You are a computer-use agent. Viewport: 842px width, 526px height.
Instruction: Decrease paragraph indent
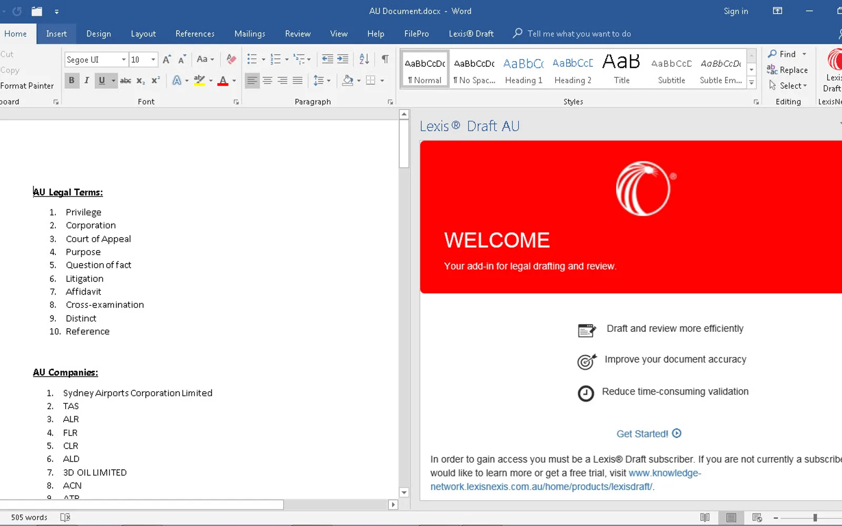pyautogui.click(x=327, y=59)
